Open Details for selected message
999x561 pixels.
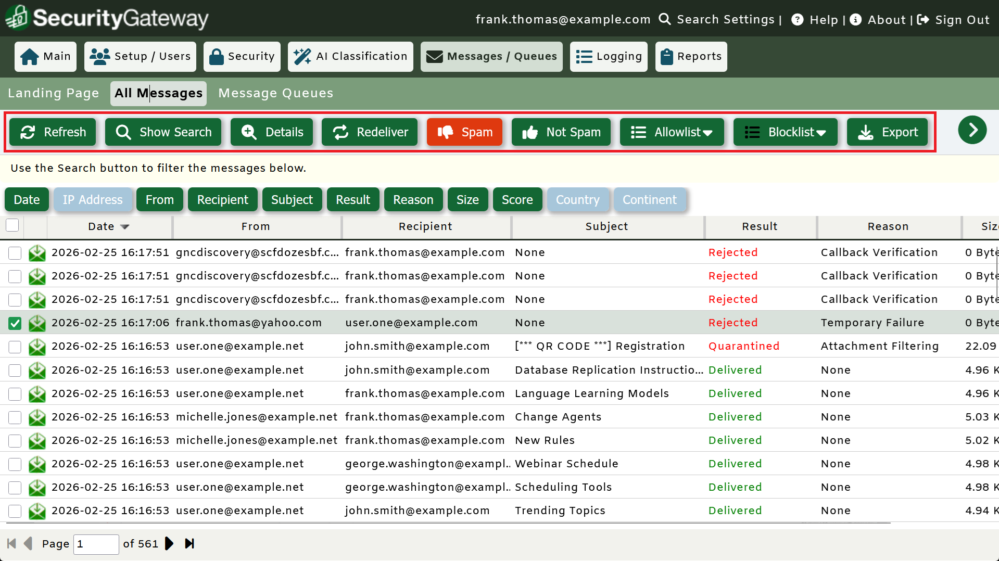(x=272, y=132)
